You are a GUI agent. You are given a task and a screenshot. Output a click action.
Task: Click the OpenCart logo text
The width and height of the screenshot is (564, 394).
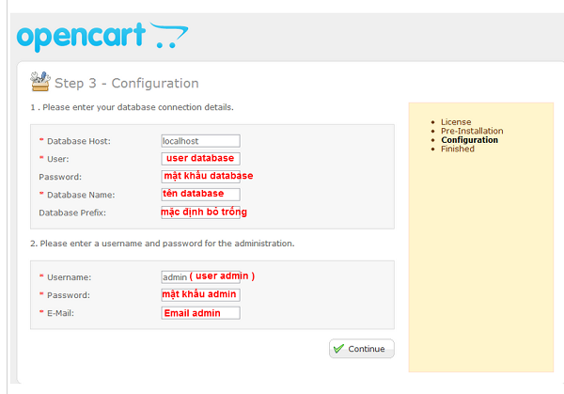click(x=81, y=37)
